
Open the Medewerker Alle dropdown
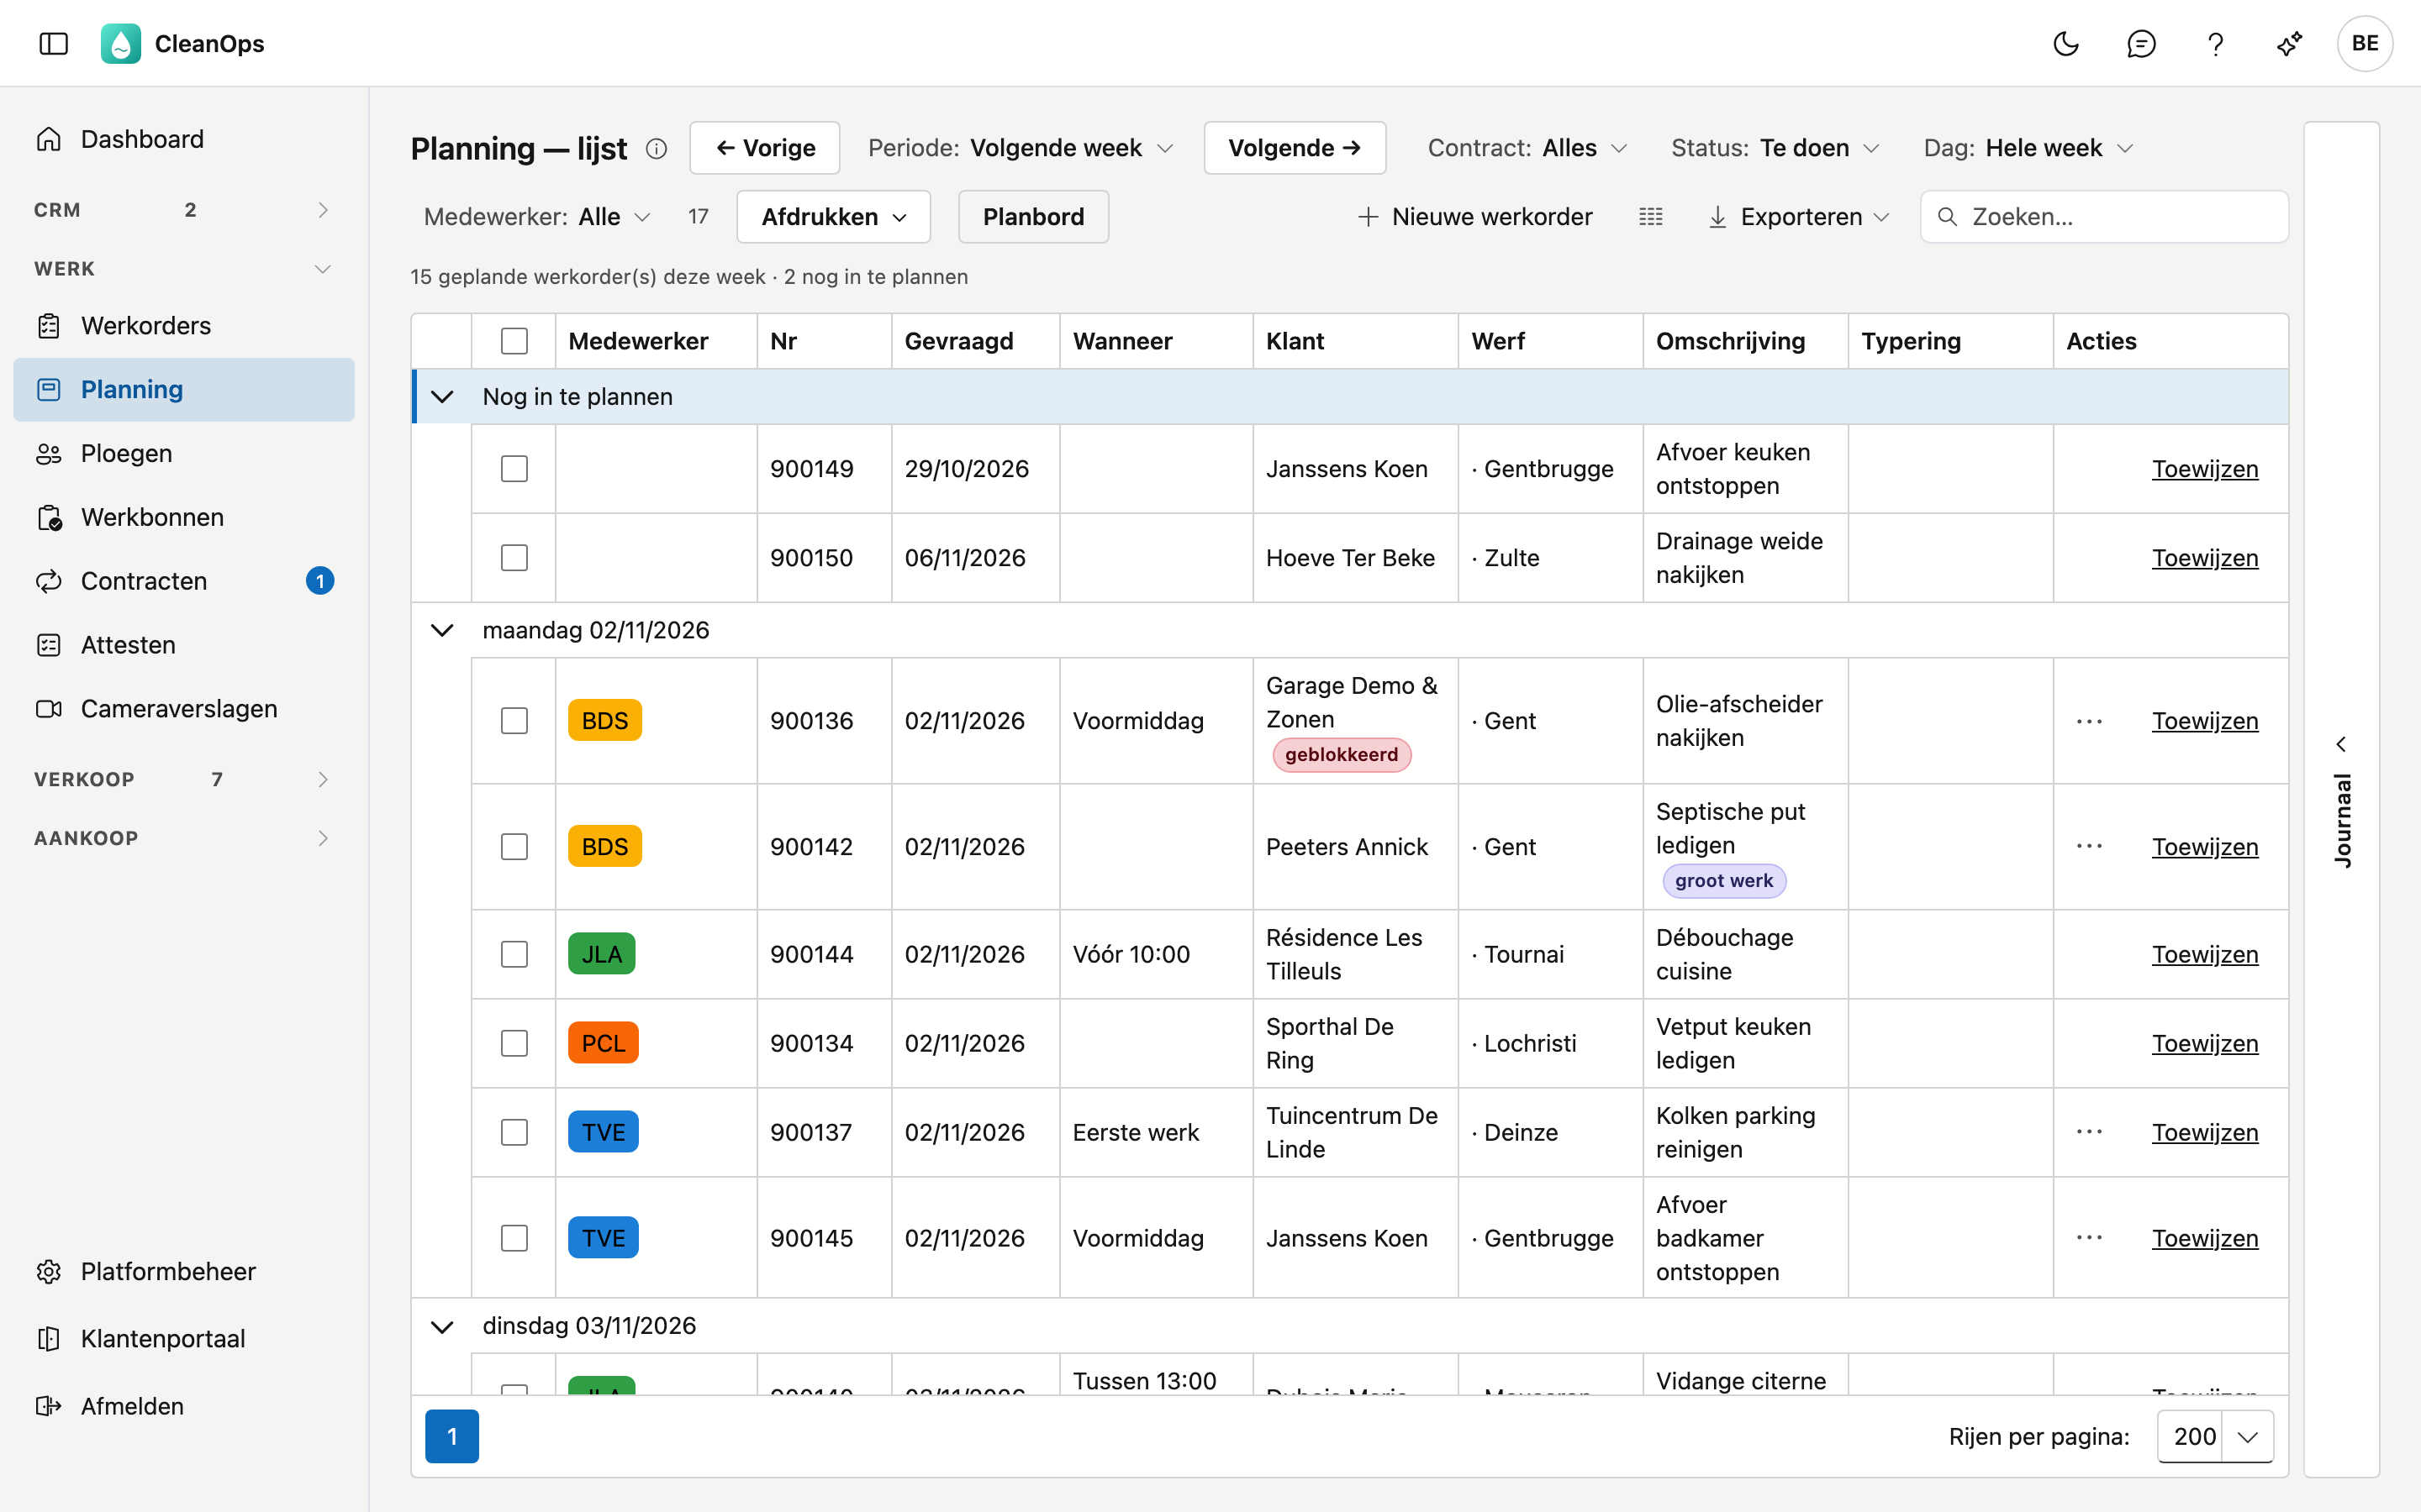[x=537, y=217]
